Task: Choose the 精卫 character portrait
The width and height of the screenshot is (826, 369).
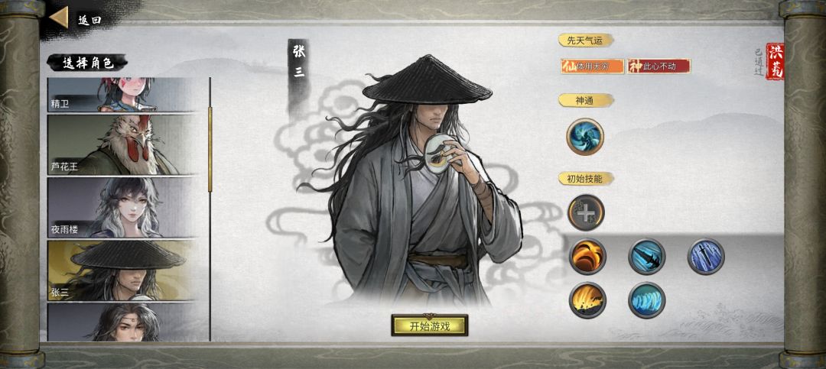Action: (121, 95)
